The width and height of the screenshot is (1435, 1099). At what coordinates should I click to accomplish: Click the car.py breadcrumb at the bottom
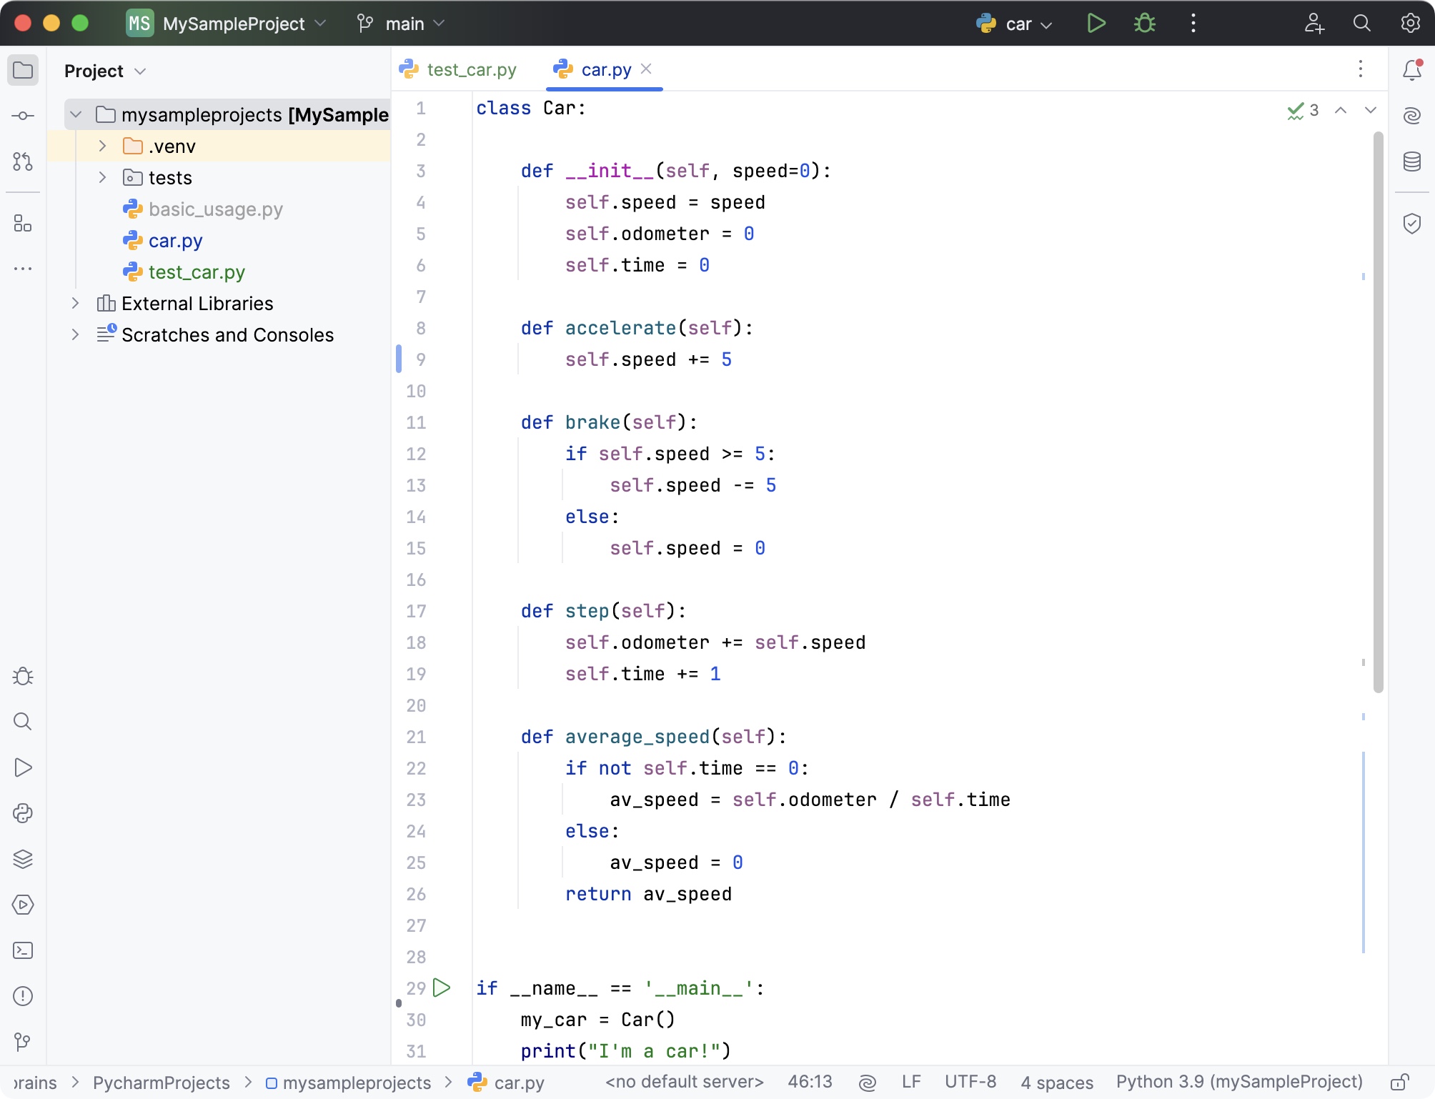coord(520,1082)
